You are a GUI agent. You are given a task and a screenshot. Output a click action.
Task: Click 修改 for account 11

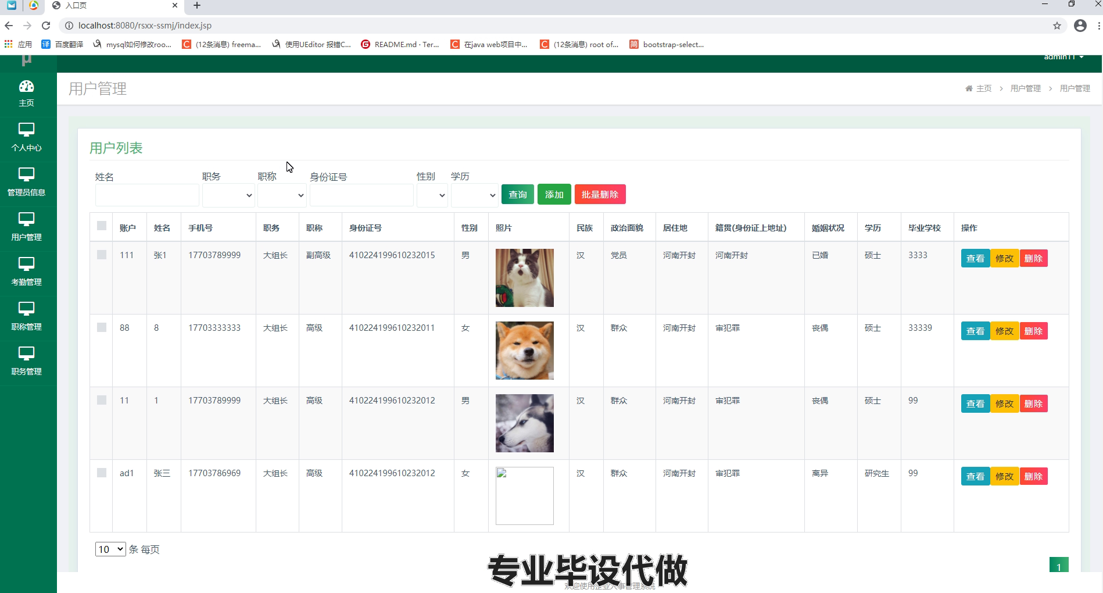(x=1005, y=403)
